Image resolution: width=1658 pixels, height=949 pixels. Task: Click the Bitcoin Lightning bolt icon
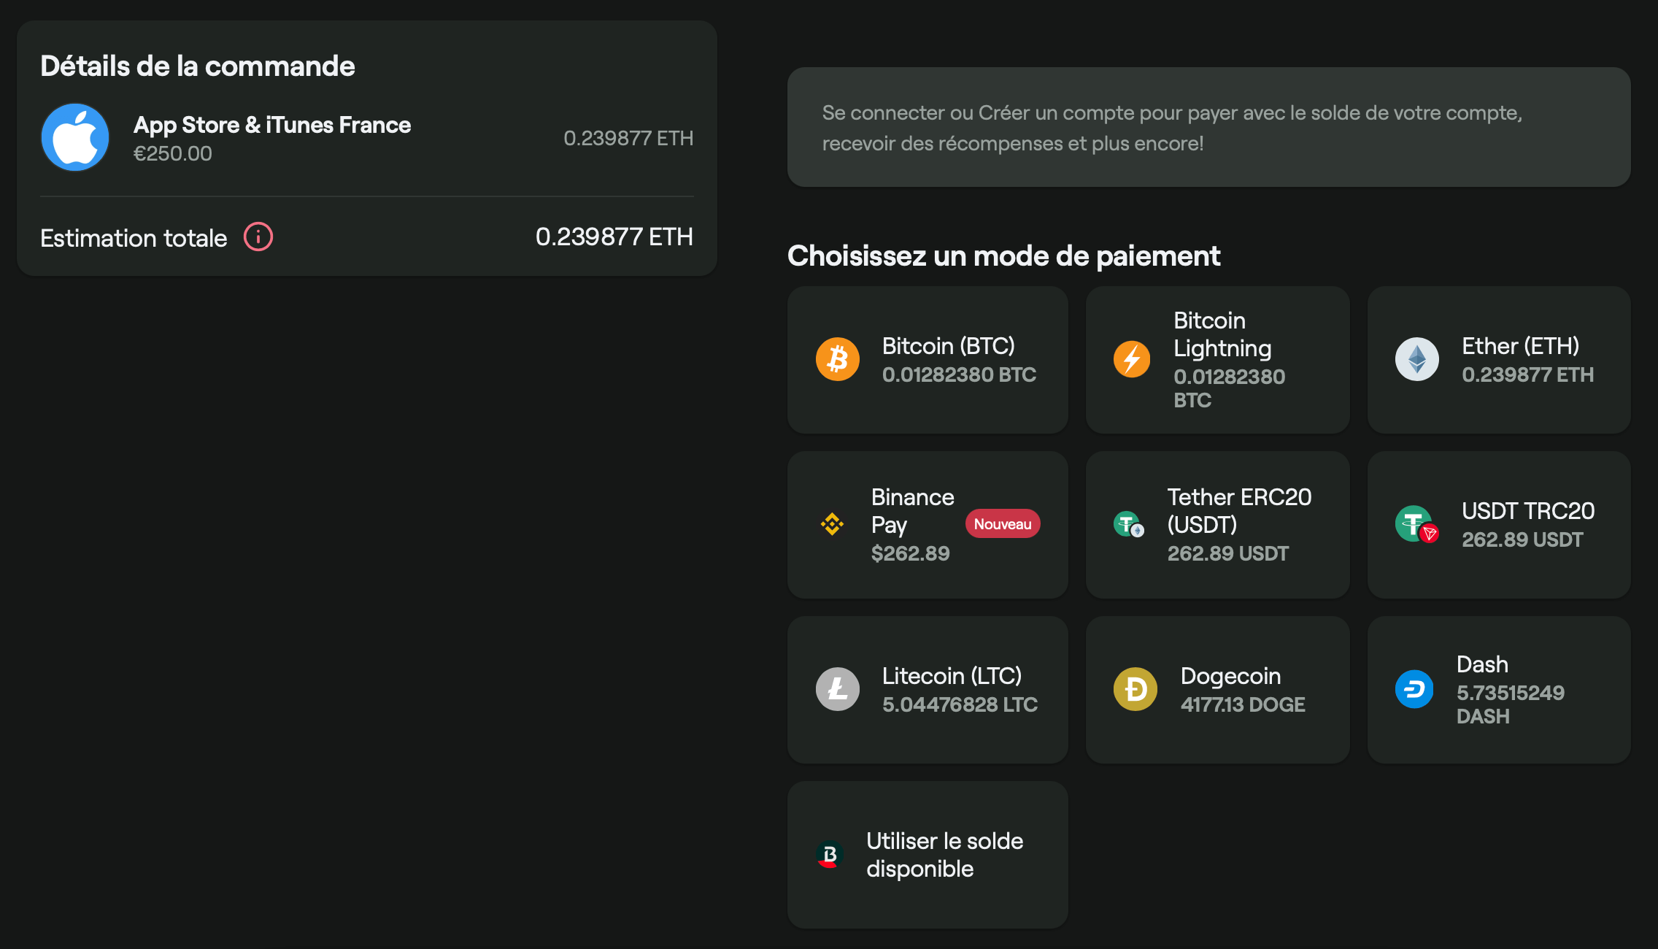click(1131, 359)
